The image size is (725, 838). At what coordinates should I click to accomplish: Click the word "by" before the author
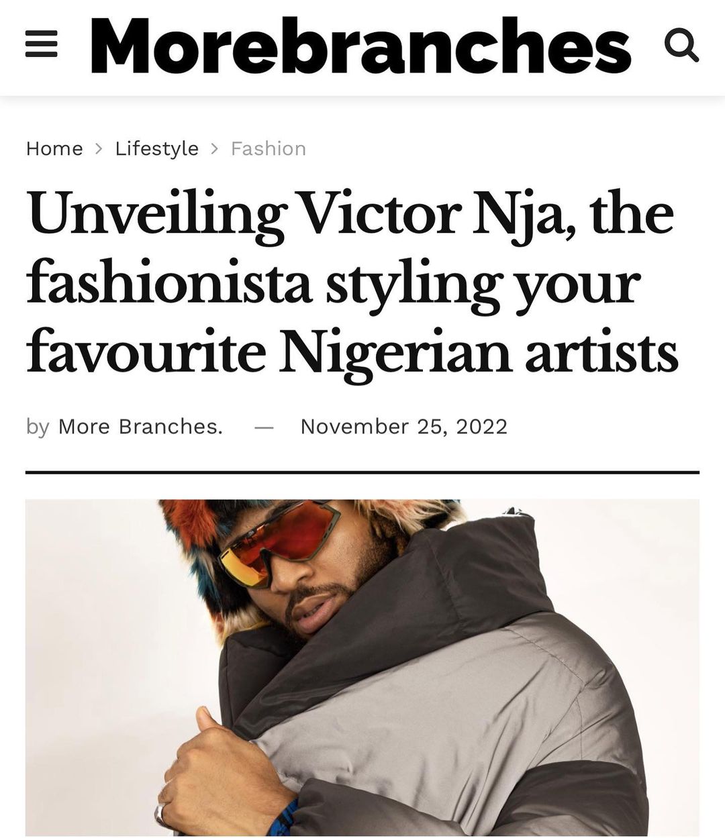[x=38, y=427]
